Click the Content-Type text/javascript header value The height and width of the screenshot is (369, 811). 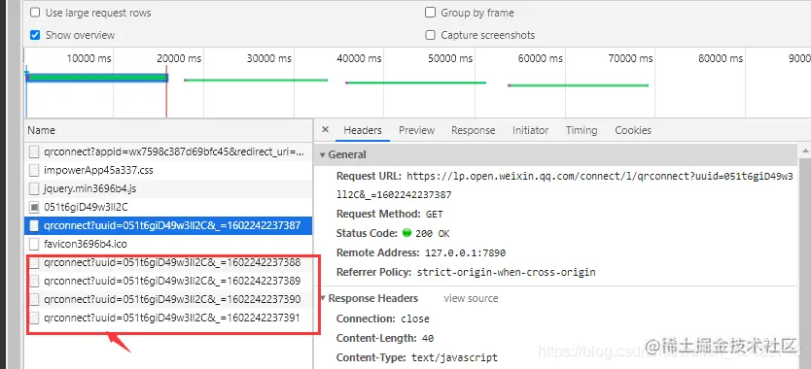tap(454, 357)
